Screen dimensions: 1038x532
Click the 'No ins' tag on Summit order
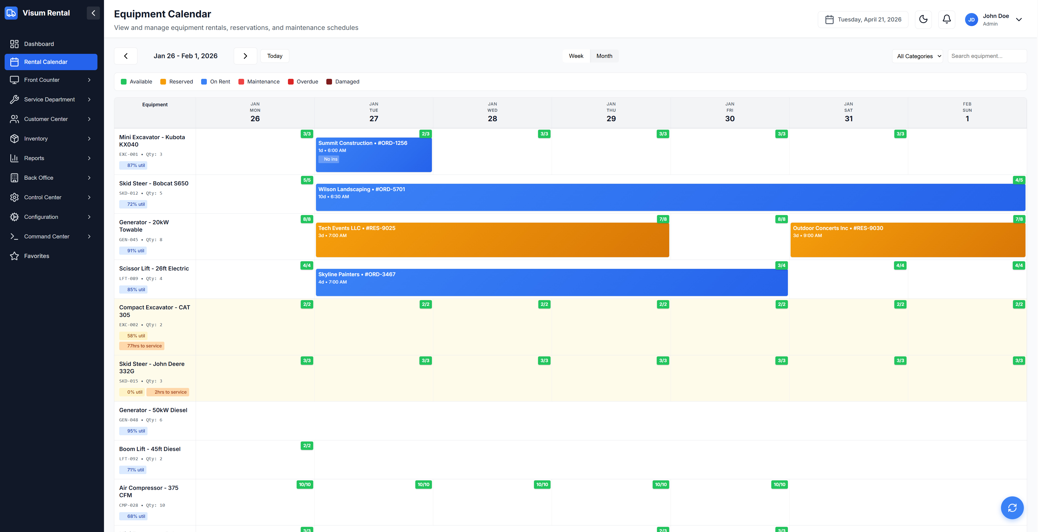tap(328, 159)
